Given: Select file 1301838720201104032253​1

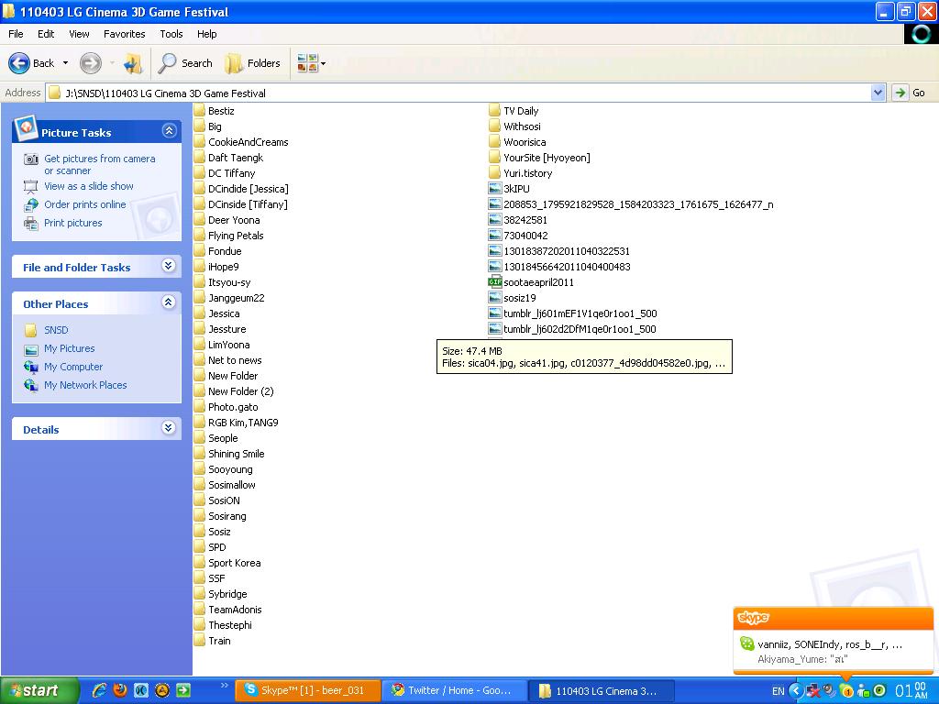Looking at the screenshot, I should coord(567,251).
